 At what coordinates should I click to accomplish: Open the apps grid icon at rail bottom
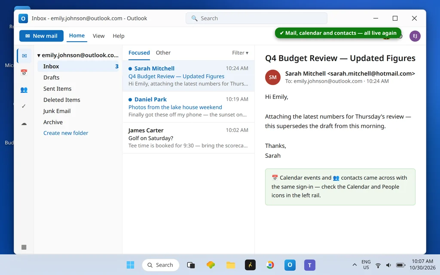[24, 247]
